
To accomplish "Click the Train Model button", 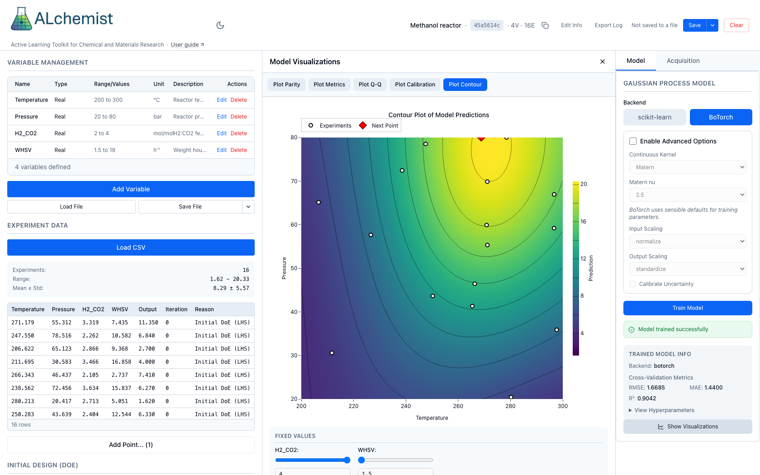I will pyautogui.click(x=688, y=308).
